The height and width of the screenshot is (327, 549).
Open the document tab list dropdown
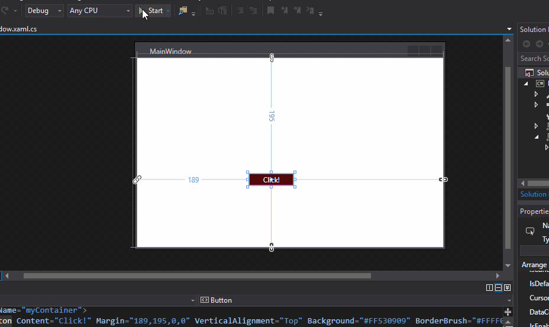click(509, 29)
